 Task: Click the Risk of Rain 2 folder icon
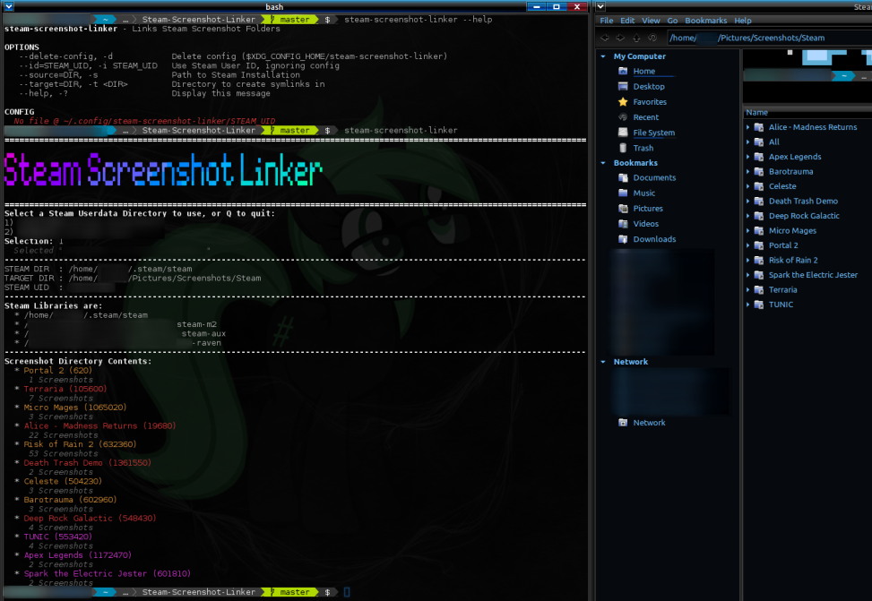click(758, 260)
